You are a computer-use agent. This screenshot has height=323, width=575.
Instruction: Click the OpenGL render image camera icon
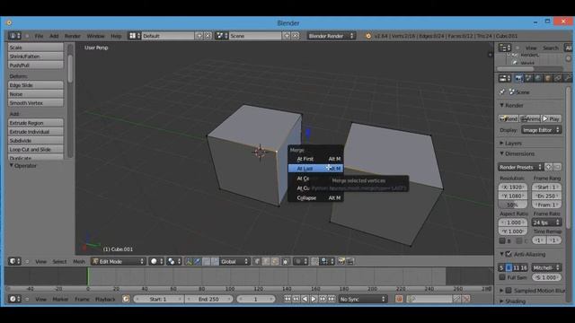341,261
